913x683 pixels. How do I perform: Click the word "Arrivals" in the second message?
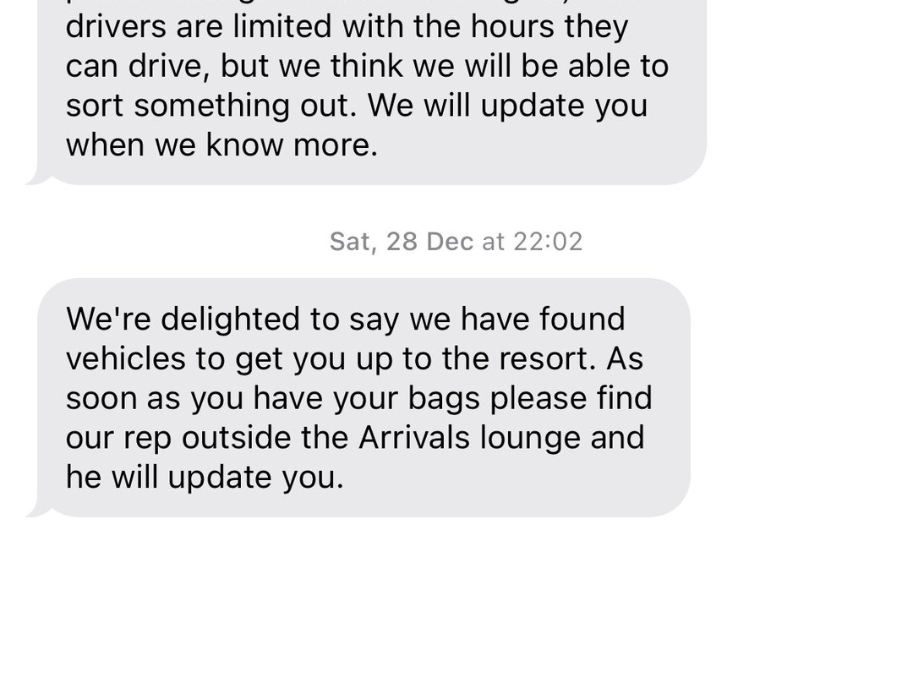414,437
